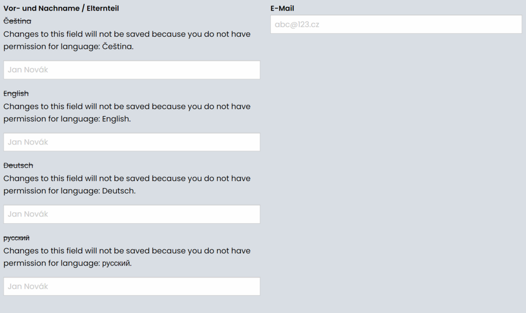Image resolution: width=526 pixels, height=313 pixels.
Task: Click the struck-through Deutsch language label
Action: pos(18,165)
